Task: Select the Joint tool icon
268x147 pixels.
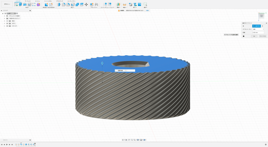Action: [x=96, y=5]
